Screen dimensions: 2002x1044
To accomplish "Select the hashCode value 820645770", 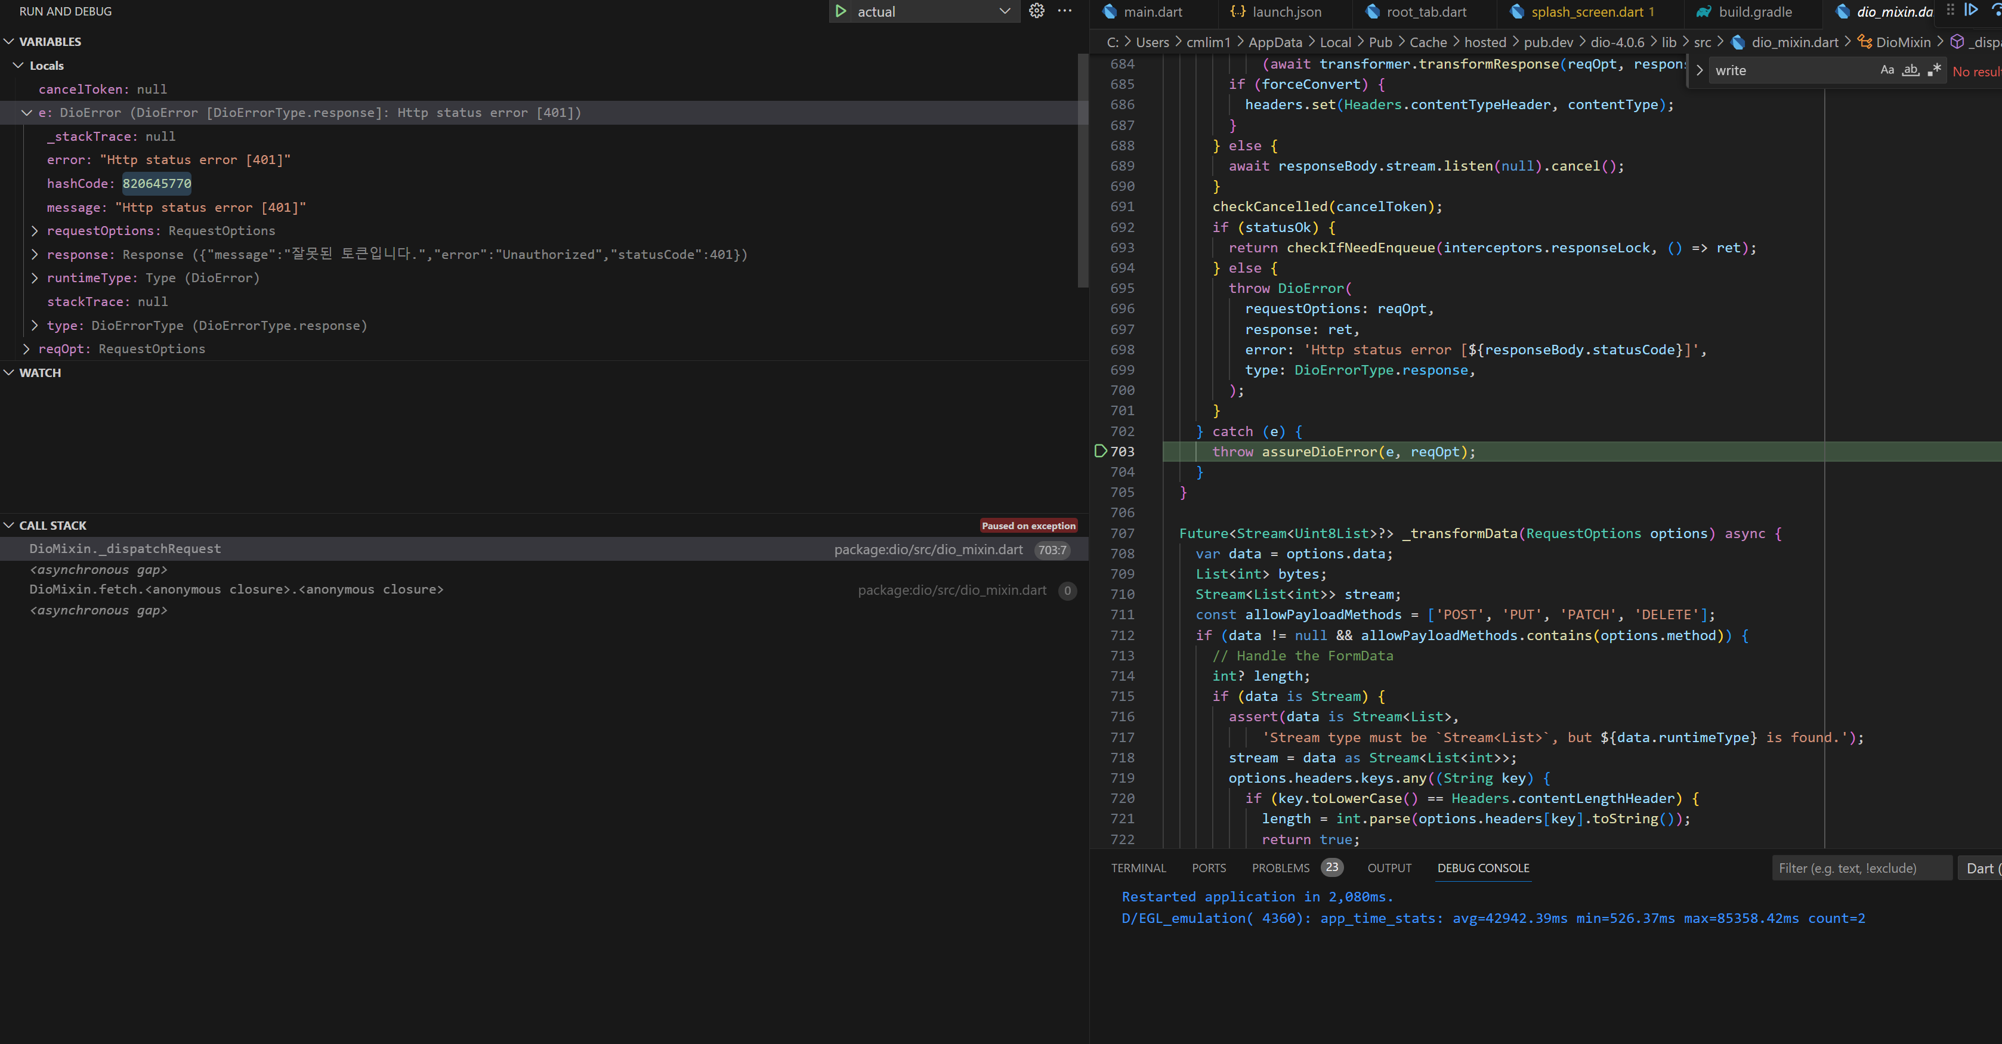I will (x=157, y=184).
